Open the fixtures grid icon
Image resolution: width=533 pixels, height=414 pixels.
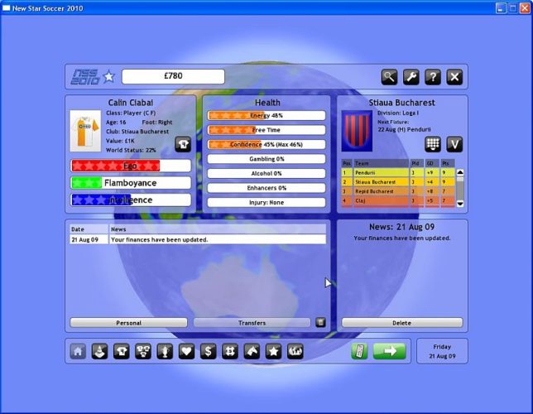433,144
